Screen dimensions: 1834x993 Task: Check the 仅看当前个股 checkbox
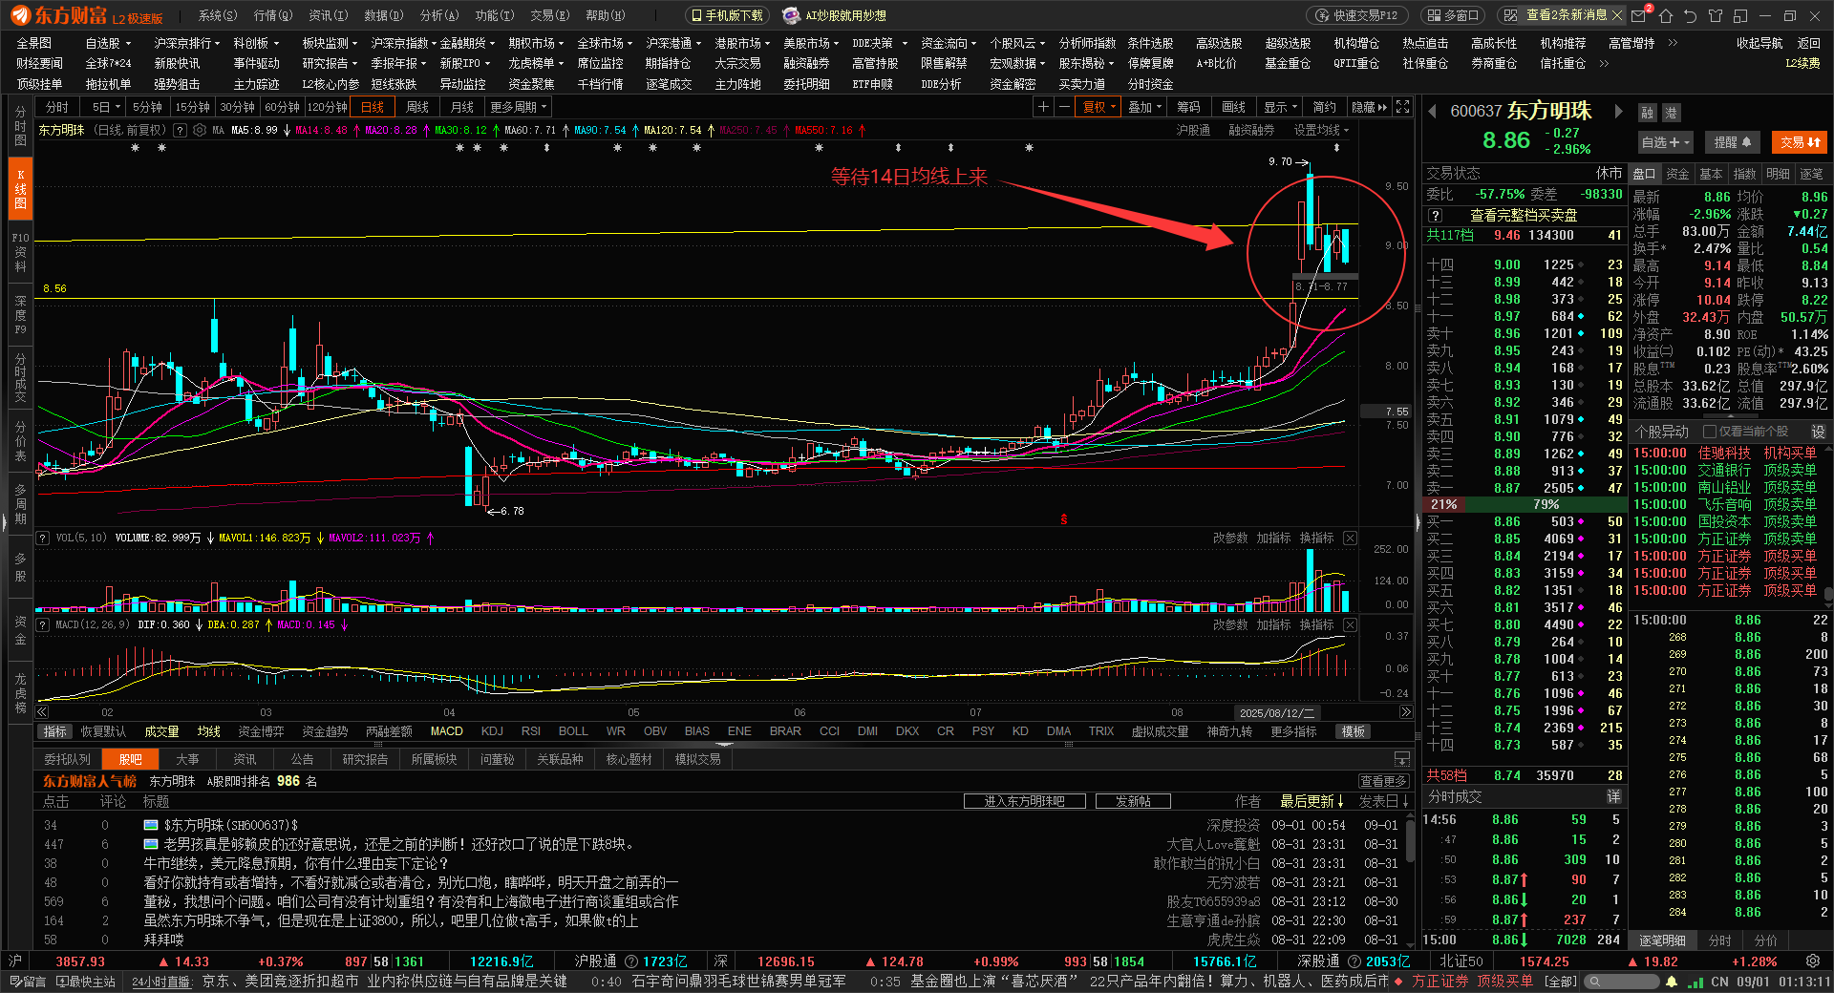pyautogui.click(x=1710, y=432)
